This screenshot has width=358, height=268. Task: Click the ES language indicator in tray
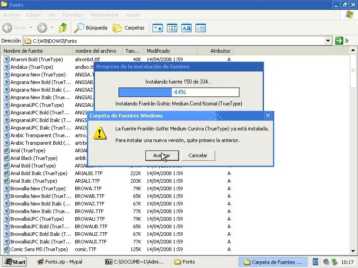(x=315, y=262)
